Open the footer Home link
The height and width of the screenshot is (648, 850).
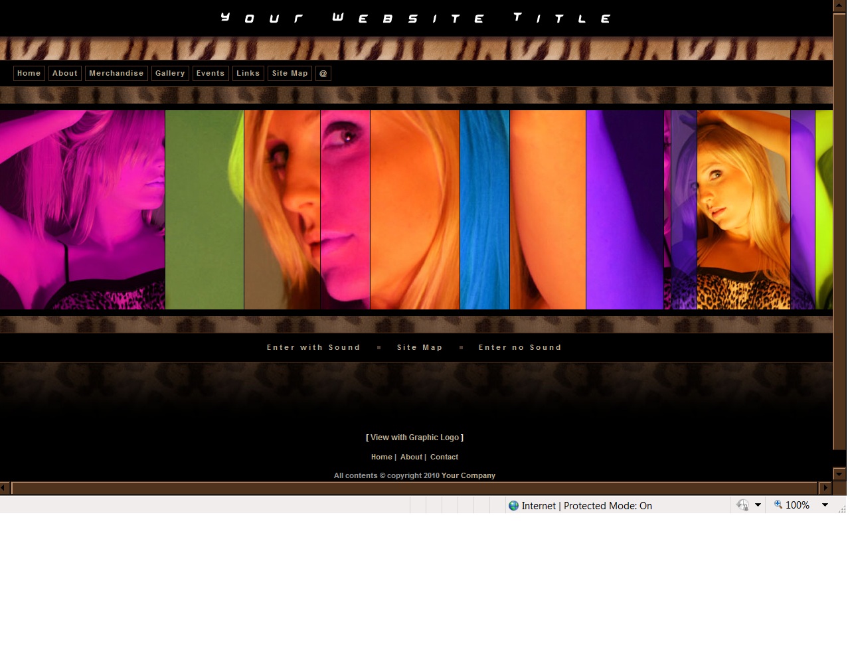click(381, 457)
